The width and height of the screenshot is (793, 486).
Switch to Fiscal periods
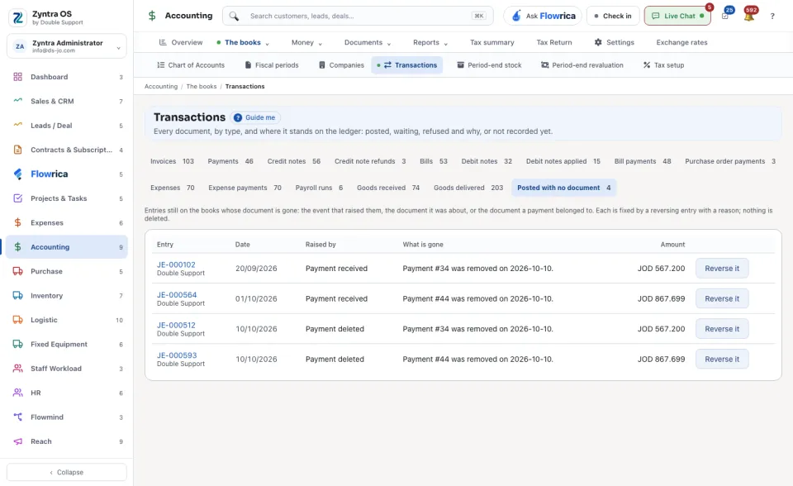click(x=272, y=65)
